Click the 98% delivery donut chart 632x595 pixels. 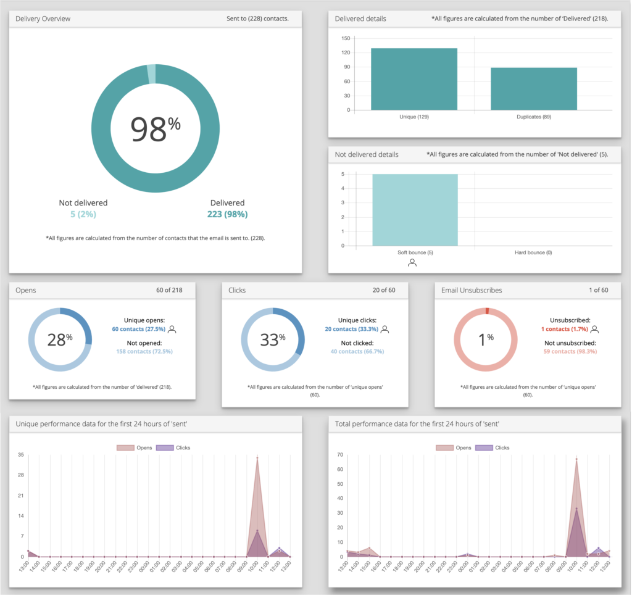click(x=156, y=128)
